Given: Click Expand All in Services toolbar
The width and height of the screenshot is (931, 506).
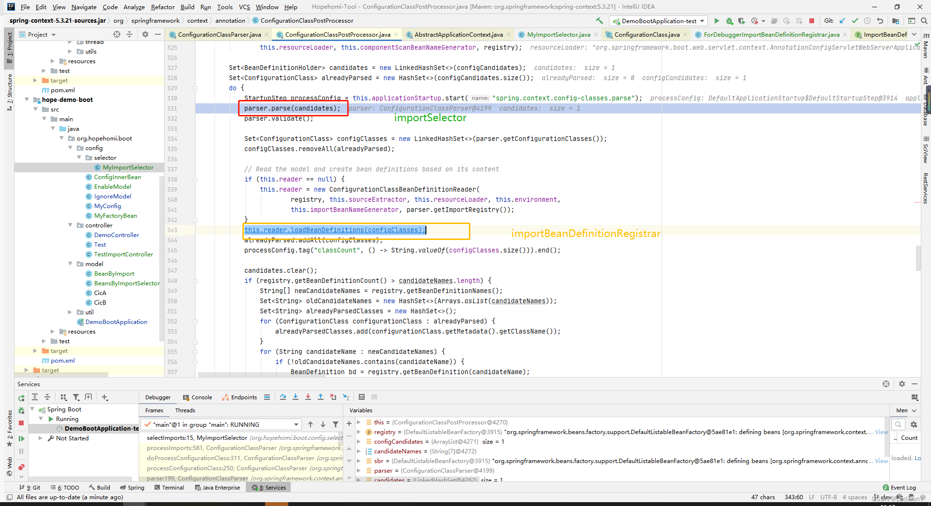Looking at the screenshot, I should click(35, 397).
